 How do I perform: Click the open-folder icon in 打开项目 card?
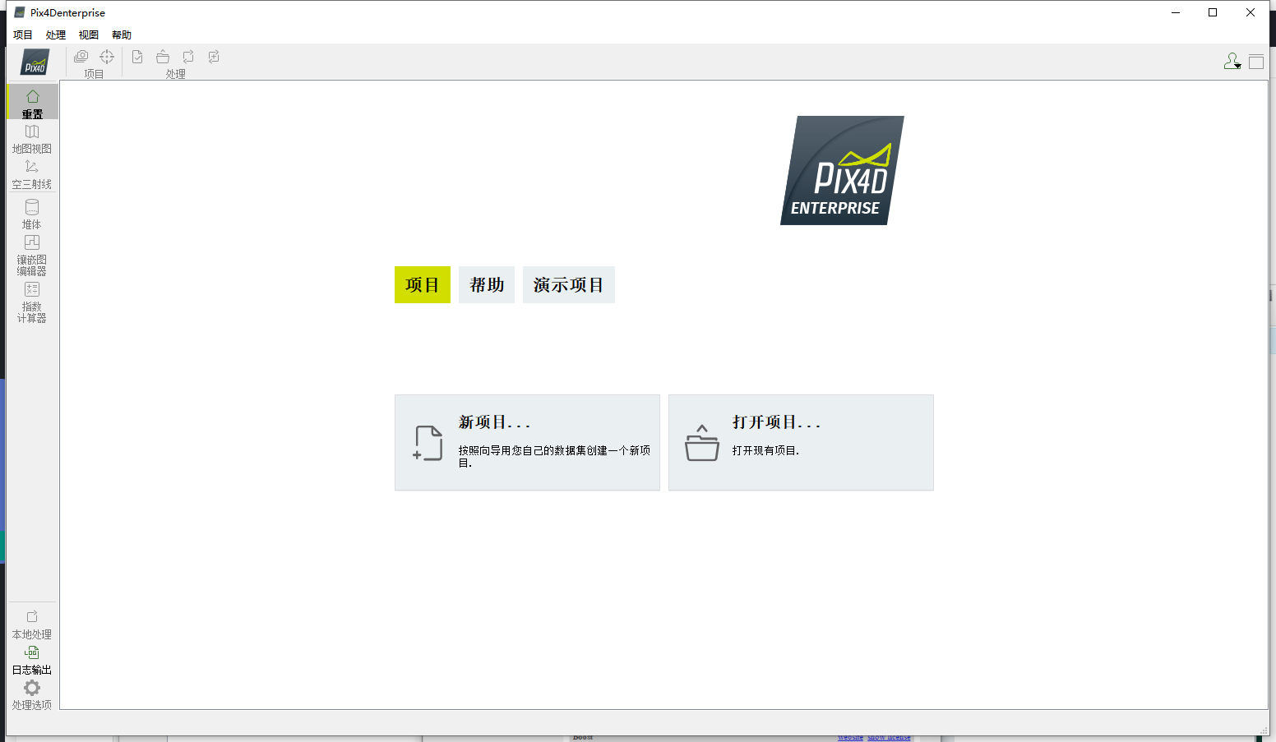tap(702, 443)
